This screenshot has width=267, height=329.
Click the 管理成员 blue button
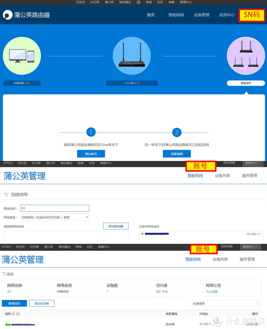pyautogui.click(x=14, y=304)
